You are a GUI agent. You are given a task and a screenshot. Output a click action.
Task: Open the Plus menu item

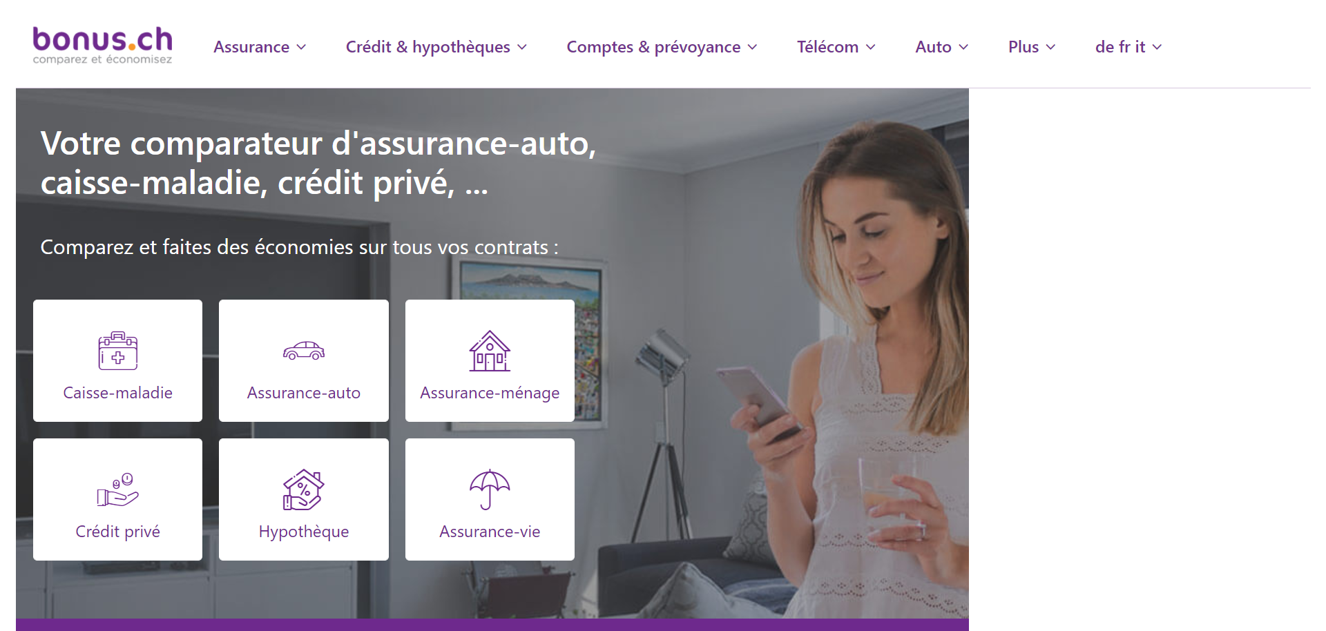point(1031,47)
